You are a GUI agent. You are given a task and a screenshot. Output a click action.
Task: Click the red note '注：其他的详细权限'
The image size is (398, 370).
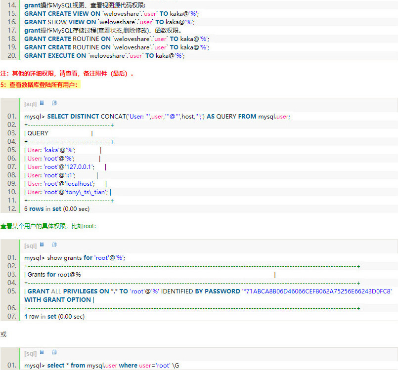(x=67, y=74)
